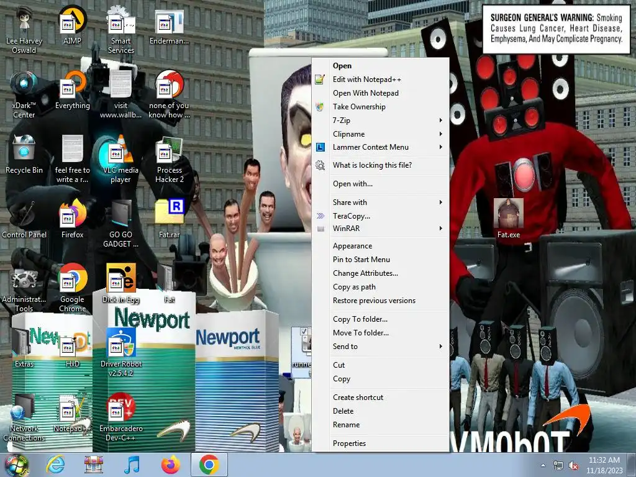Select Dick in Egg desktop icon

[120, 284]
